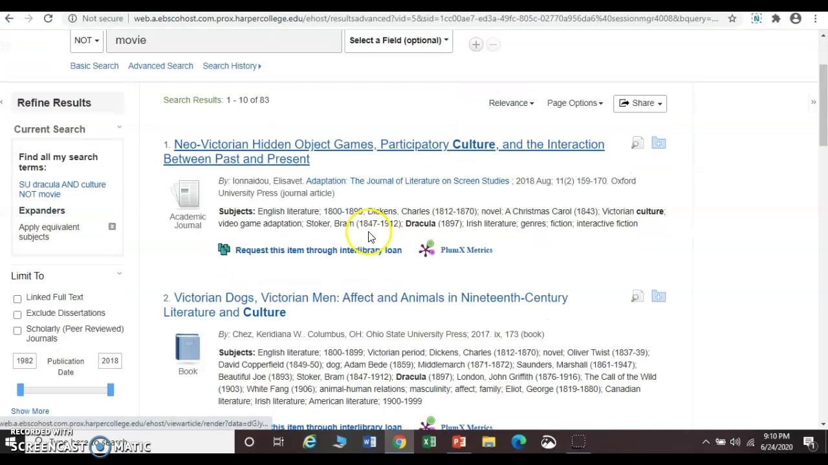Image resolution: width=828 pixels, height=465 pixels.
Task: Open Word from the taskbar
Action: (369, 442)
